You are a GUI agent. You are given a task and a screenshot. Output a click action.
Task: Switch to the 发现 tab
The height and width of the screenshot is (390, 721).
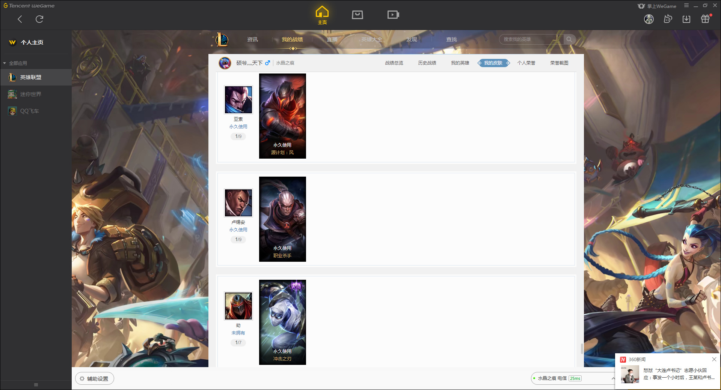(x=412, y=39)
